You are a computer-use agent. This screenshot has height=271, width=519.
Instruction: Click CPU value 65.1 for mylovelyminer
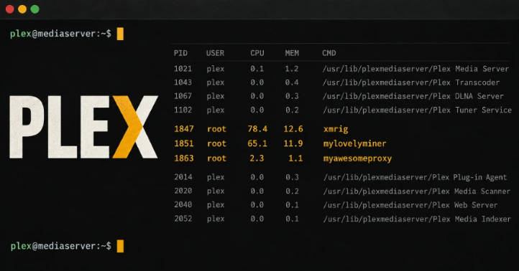pyautogui.click(x=257, y=143)
